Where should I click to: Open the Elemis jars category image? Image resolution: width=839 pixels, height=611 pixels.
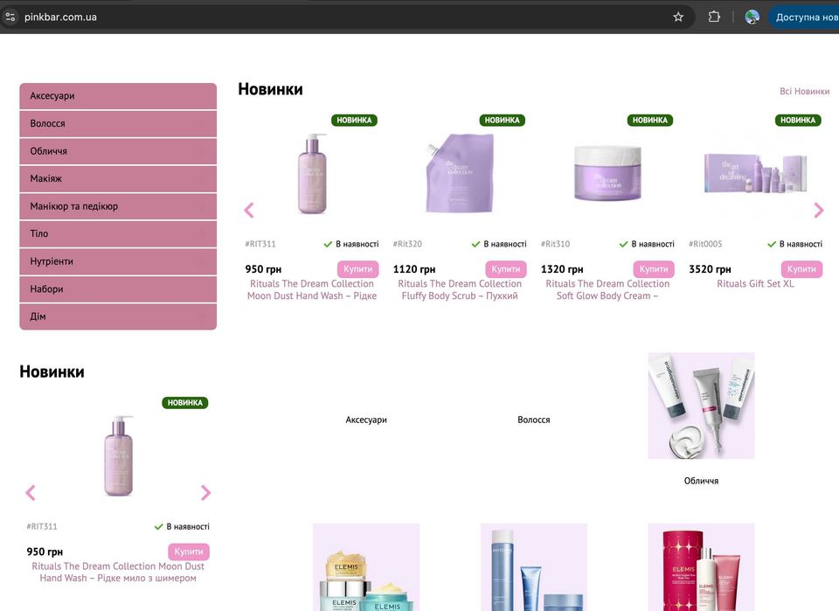pos(366,567)
